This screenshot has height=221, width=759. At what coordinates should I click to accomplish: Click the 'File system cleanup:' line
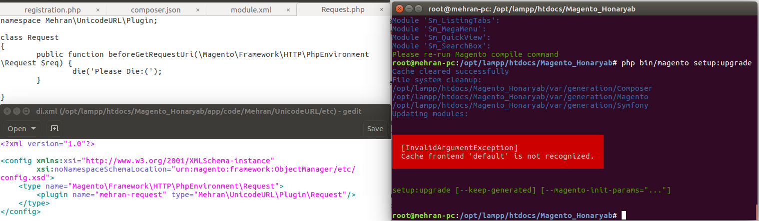tap(437, 80)
